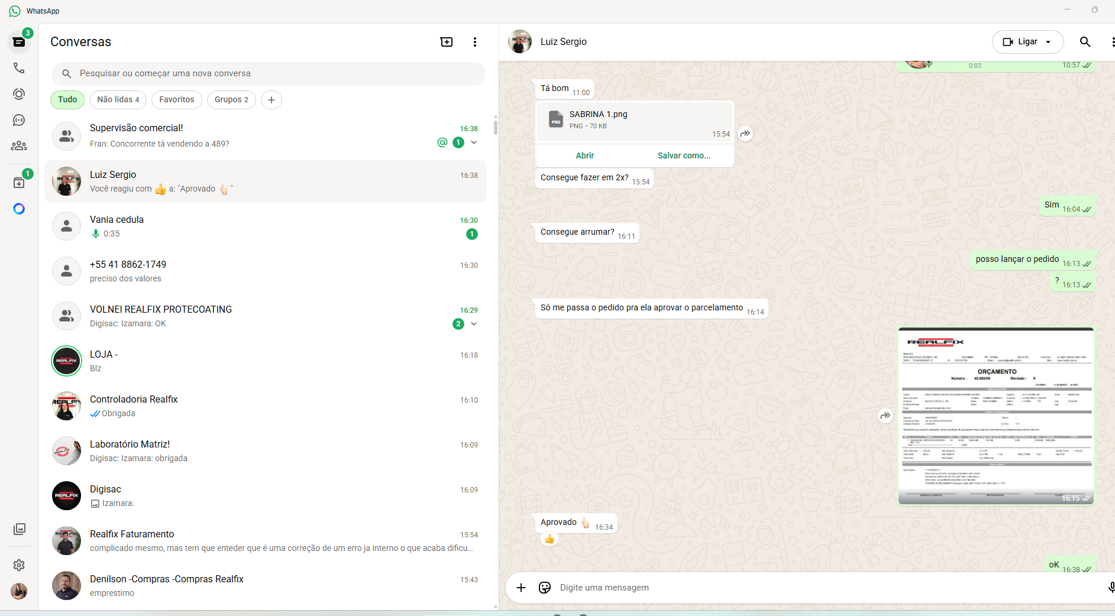This screenshot has width=1115, height=616.
Task: Expand chevron on Supervisão comercial chat
Action: point(474,142)
